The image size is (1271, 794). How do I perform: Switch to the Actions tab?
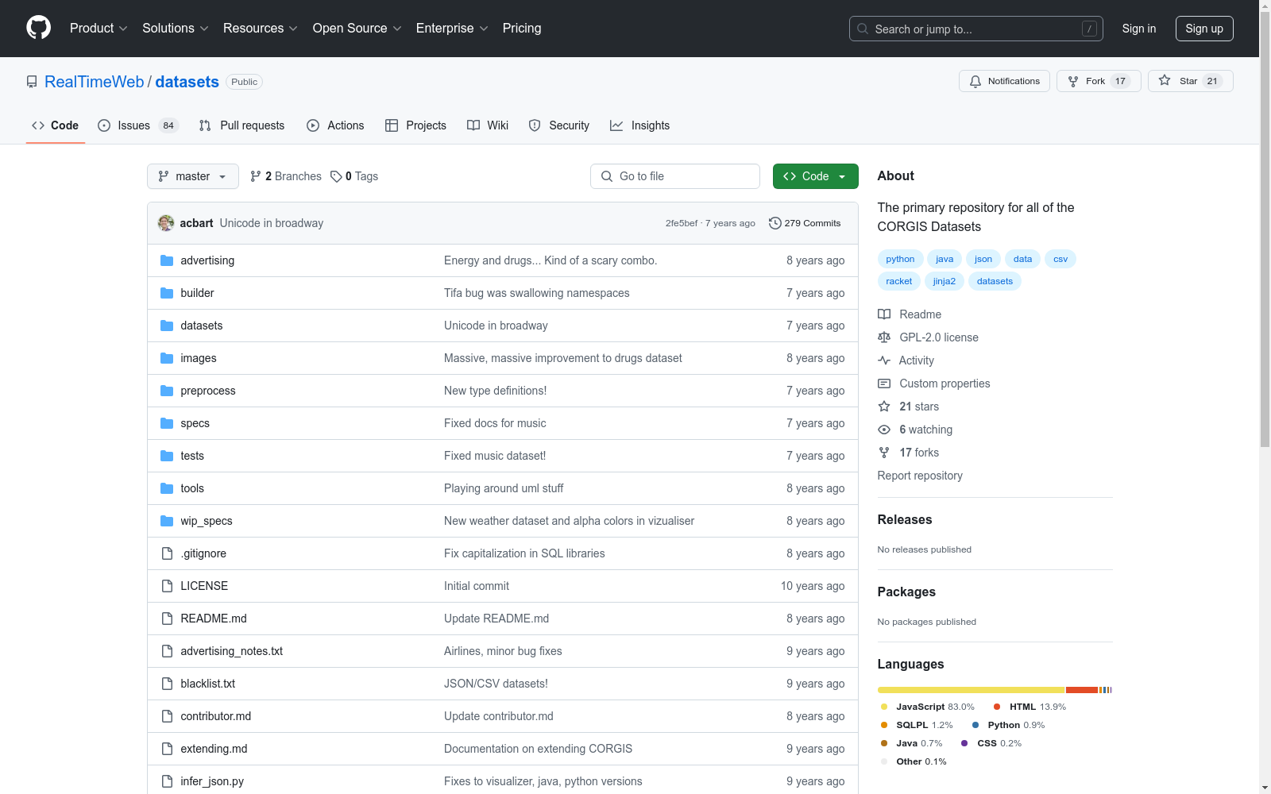(x=335, y=125)
